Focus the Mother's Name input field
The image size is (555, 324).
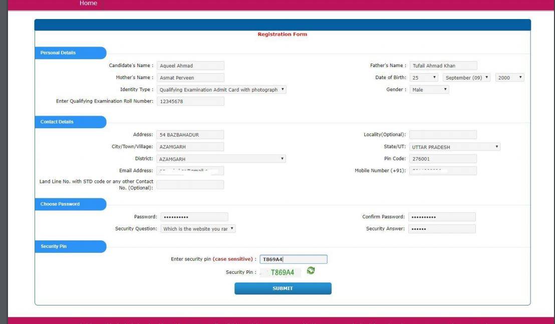(190, 78)
